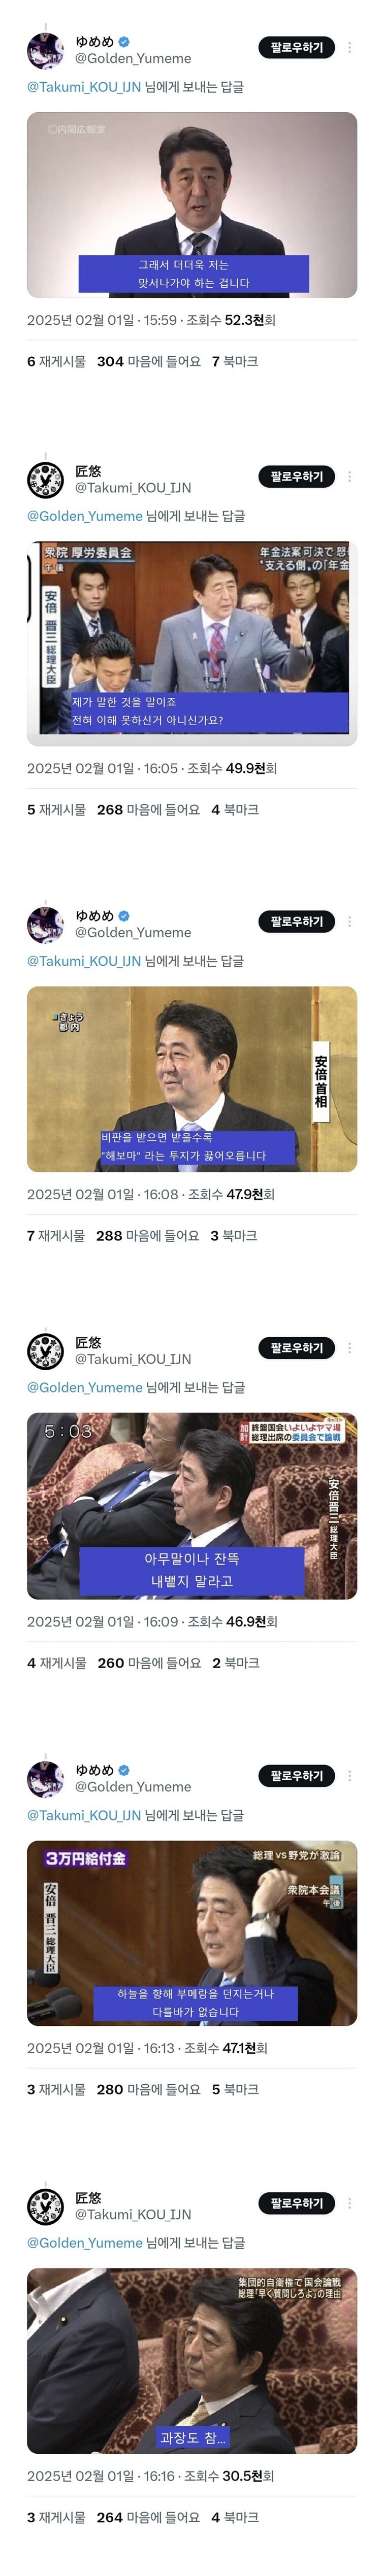Expand the three-dot menu on the 16:09 tweet
Viewport: 384px width, 2576px height.
click(x=349, y=1348)
